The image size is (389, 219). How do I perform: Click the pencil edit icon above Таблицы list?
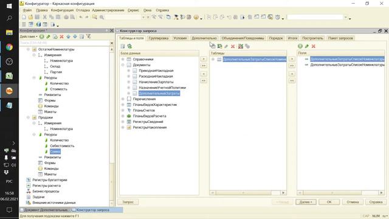click(x=226, y=46)
